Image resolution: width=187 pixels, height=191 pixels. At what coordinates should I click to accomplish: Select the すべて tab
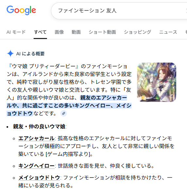click(x=40, y=32)
